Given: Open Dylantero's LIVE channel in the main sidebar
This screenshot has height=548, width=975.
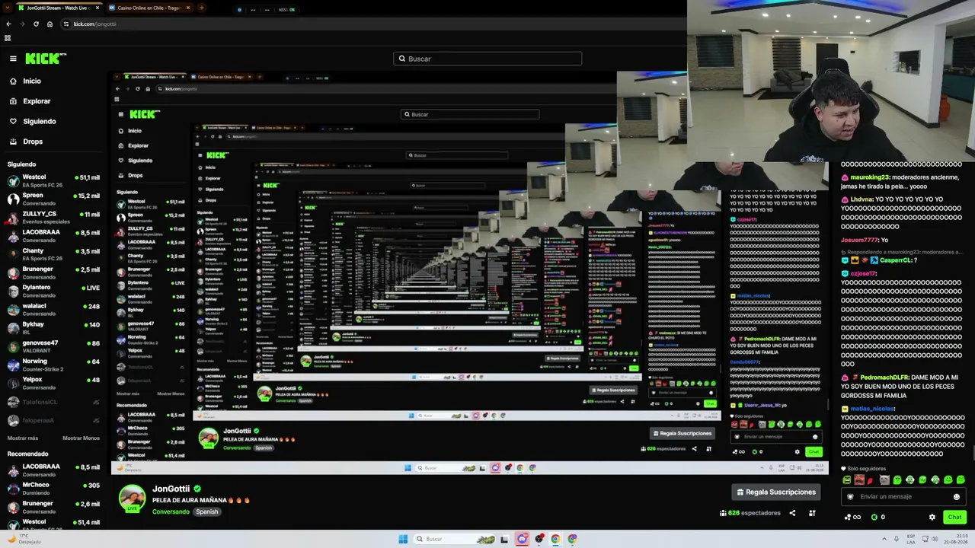Looking at the screenshot, I should 55,291.
